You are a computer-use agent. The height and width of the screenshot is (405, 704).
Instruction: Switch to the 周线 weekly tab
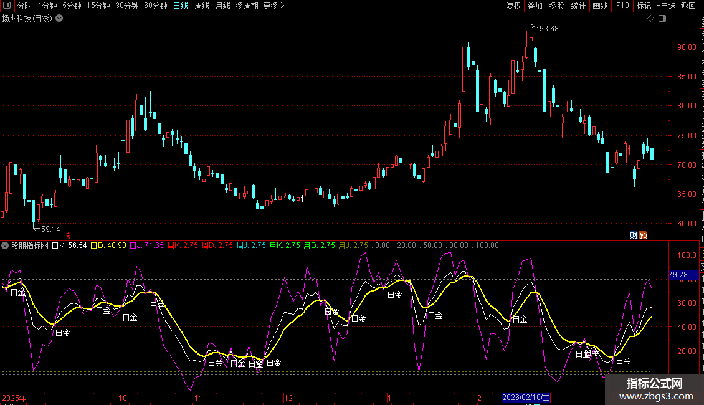tap(202, 6)
